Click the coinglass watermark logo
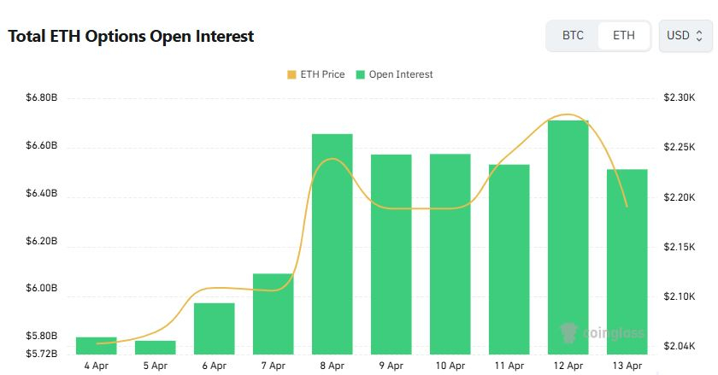 [x=601, y=331]
